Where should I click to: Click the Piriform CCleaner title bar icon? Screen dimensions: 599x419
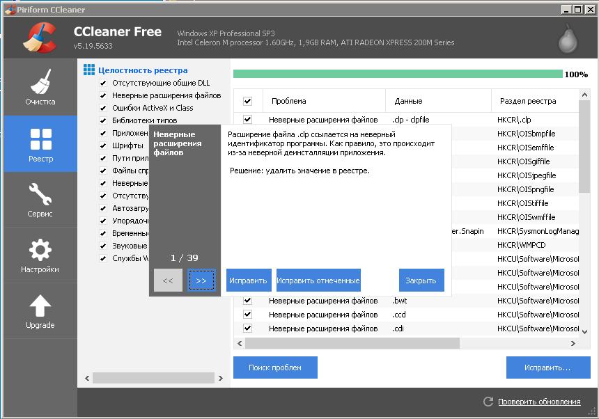(x=10, y=9)
